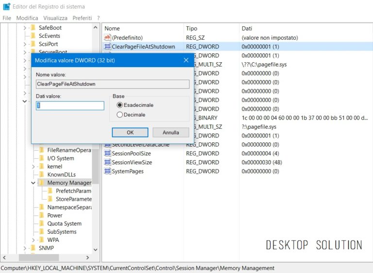
Task: Click the tree pane horizontal scrollbar right arrow
Action: pos(87,257)
